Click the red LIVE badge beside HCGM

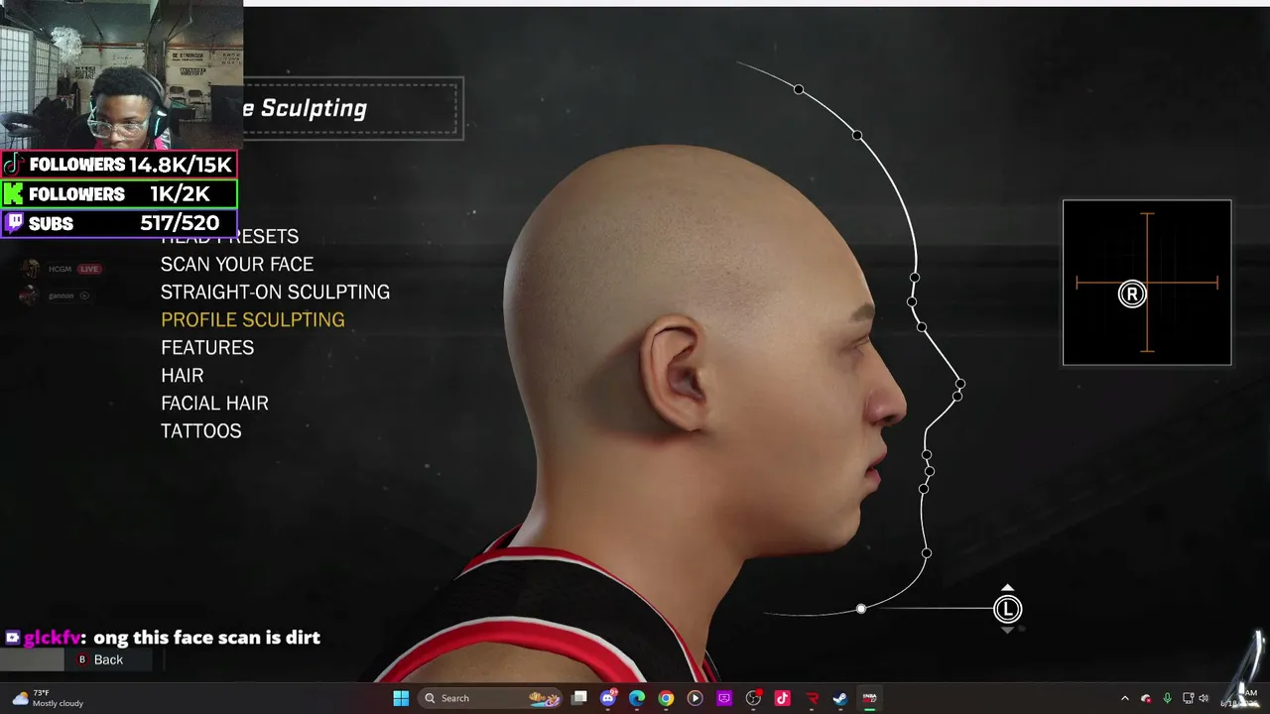[x=89, y=269]
